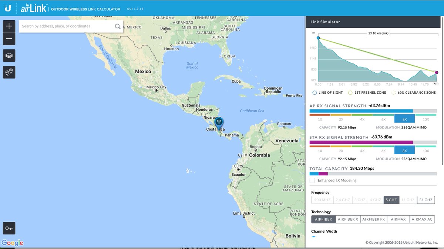Click the AP RX value -63.76 dBm

(379, 106)
